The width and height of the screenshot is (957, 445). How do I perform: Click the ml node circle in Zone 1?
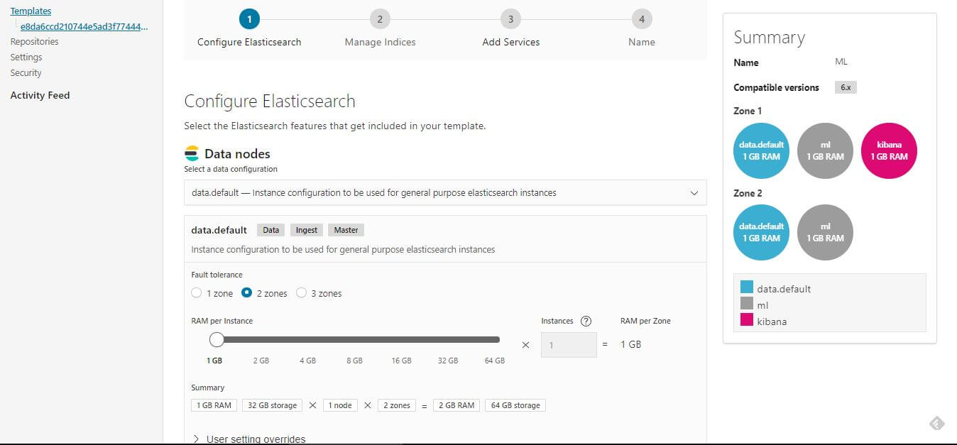825,150
